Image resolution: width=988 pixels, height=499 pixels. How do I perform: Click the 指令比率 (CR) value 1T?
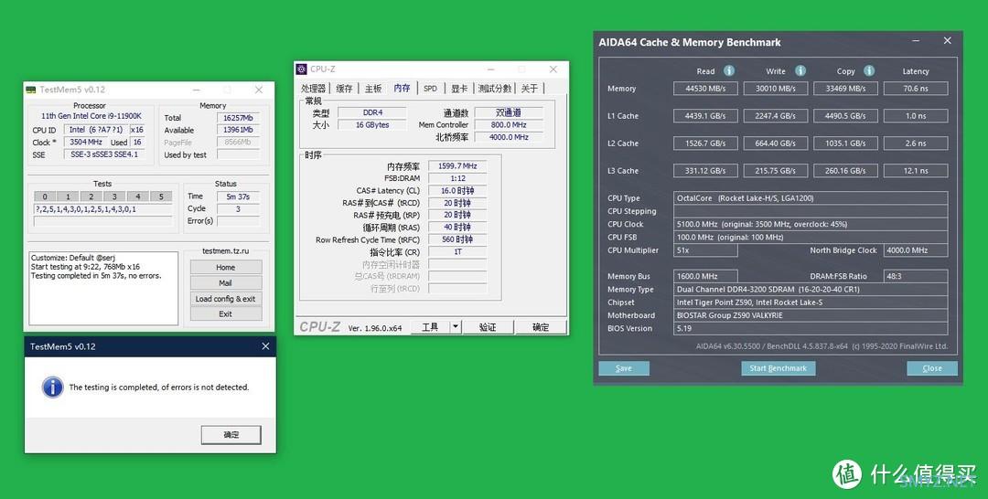pyautogui.click(x=457, y=251)
